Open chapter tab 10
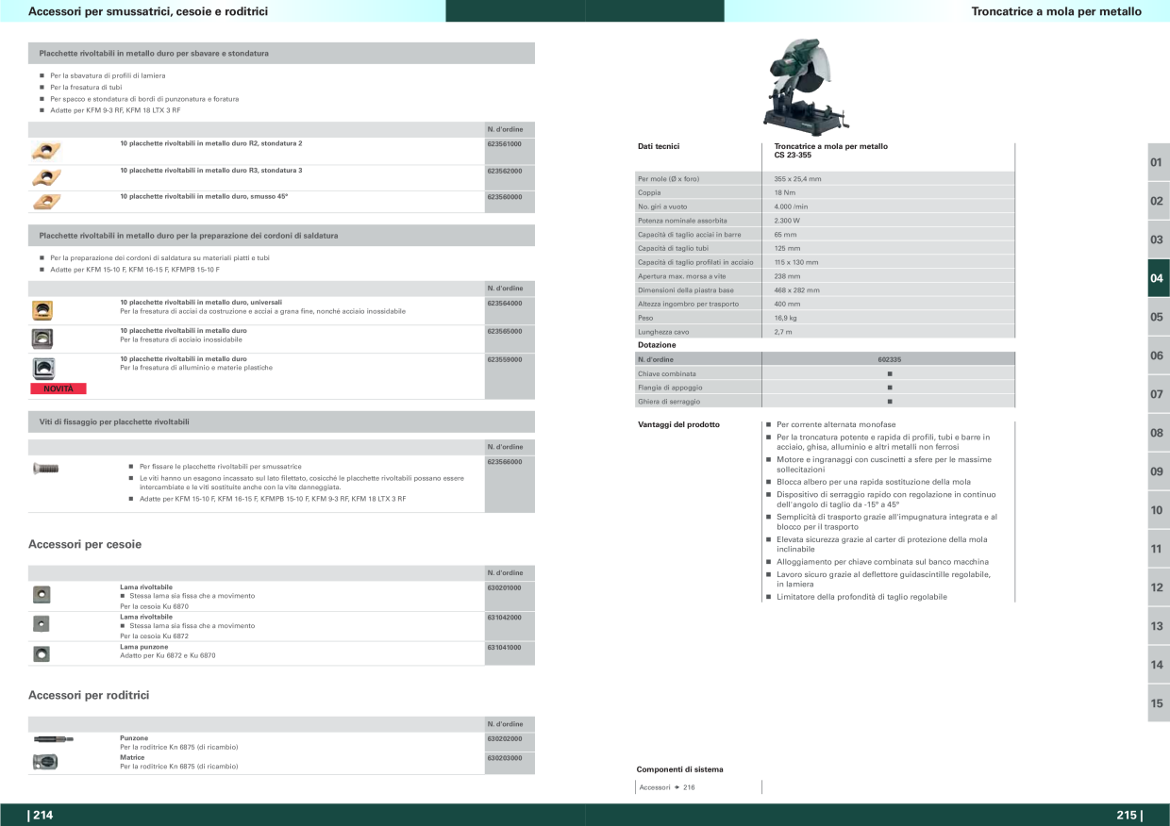Viewport: 1170px width, 826px height. point(1158,510)
